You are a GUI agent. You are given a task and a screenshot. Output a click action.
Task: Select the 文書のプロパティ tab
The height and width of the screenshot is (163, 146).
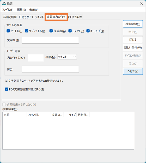coord(56,17)
